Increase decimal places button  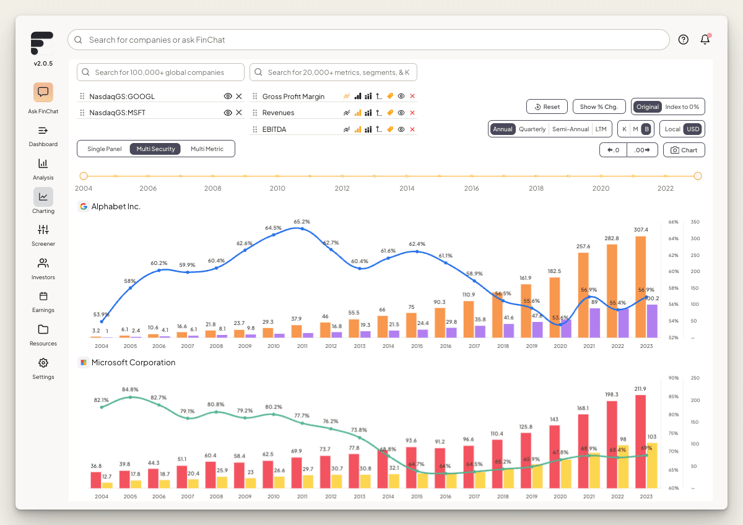pos(642,150)
